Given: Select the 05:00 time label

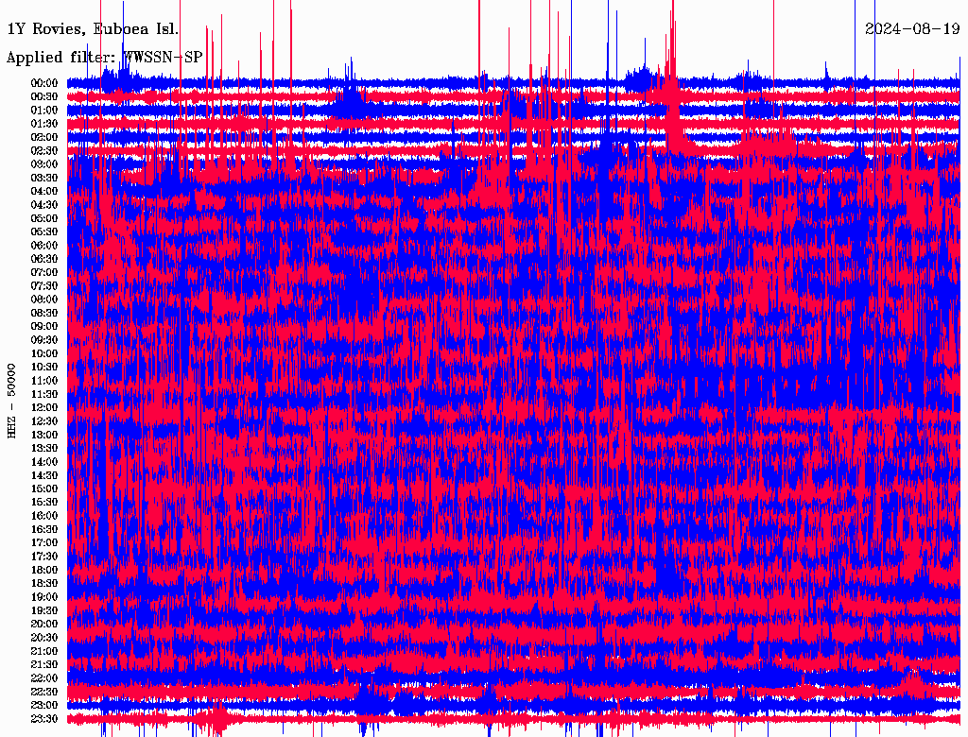Looking at the screenshot, I should [x=44, y=218].
